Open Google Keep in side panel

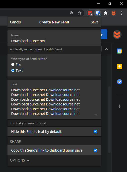pos(120,67)
